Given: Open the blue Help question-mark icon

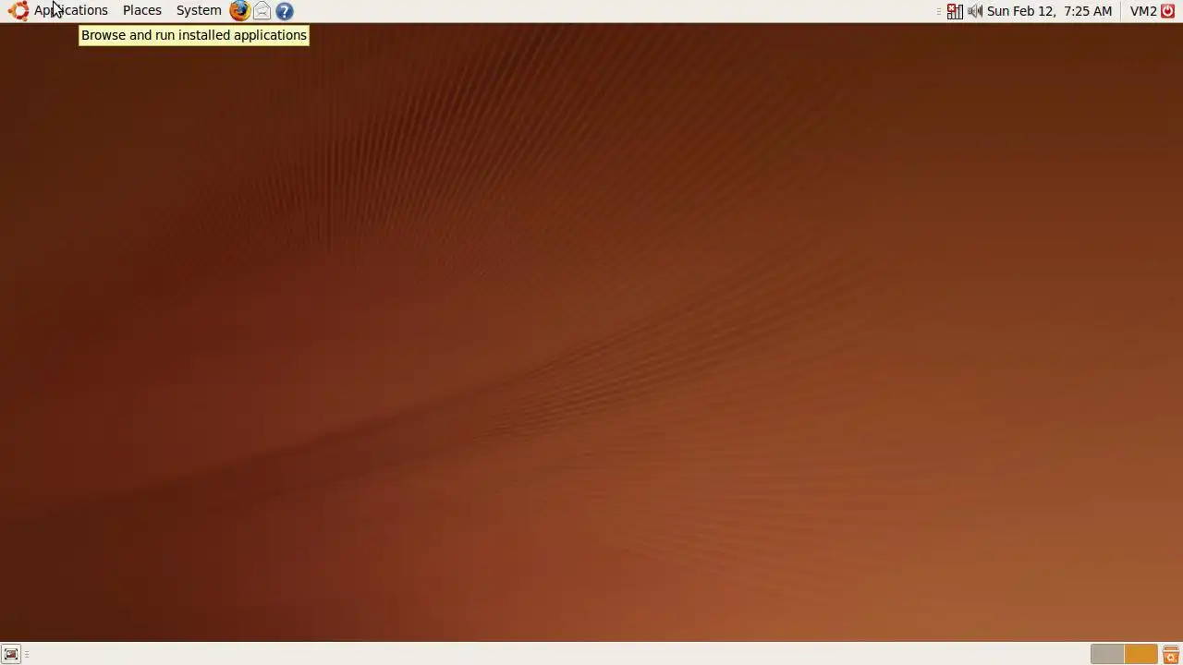Looking at the screenshot, I should coord(285,11).
